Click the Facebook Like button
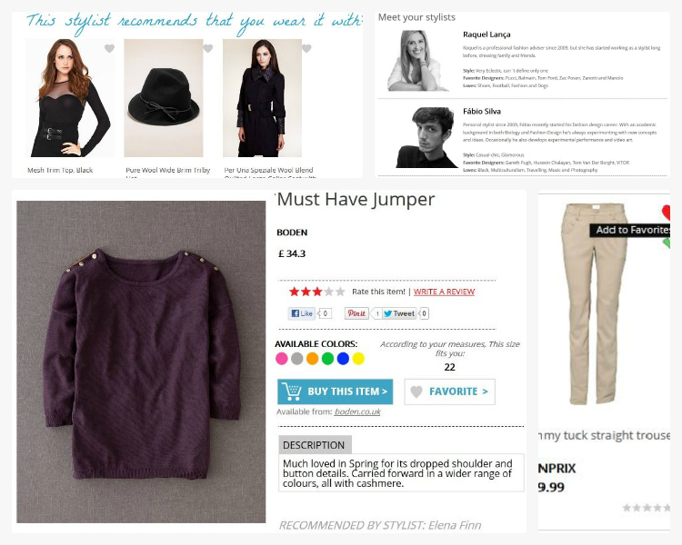Image resolution: width=682 pixels, height=545 pixels. point(301,313)
